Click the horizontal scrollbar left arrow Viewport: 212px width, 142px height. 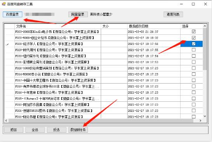coord(6,121)
